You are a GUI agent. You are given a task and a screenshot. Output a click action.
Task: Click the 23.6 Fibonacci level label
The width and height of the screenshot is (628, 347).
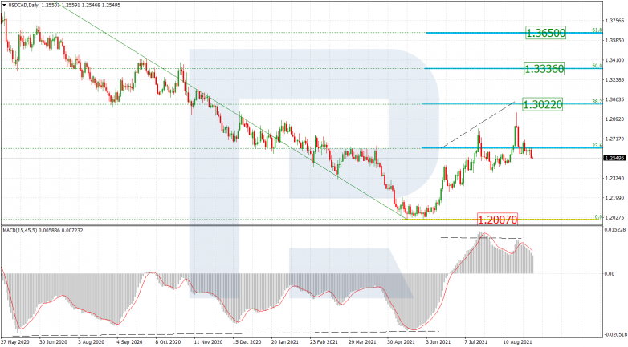(x=597, y=146)
